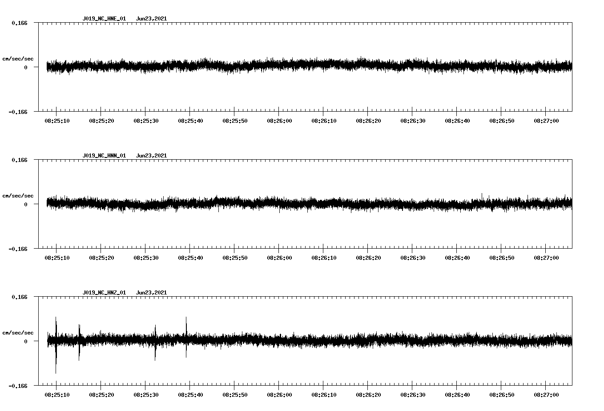Click the -0.166 lower axis value on HNN plot
This screenshot has height=411, width=604.
18,249
